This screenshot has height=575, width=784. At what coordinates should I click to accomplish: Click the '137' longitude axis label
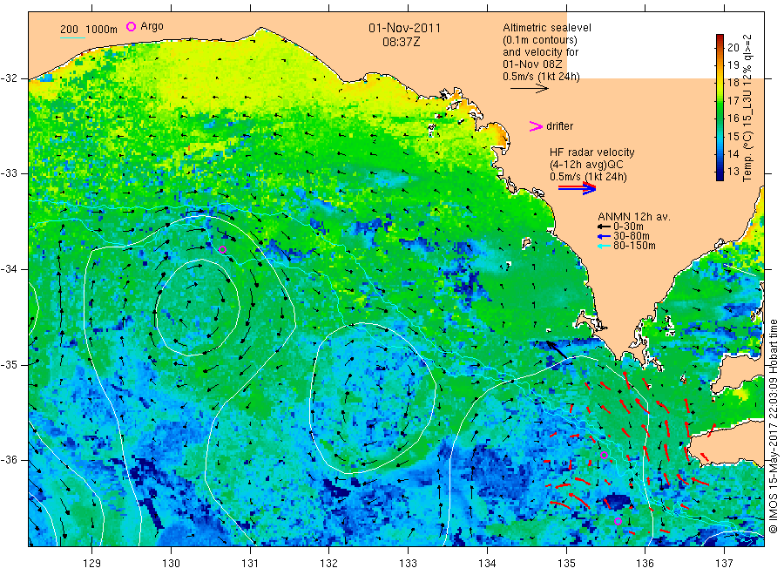[x=725, y=564]
